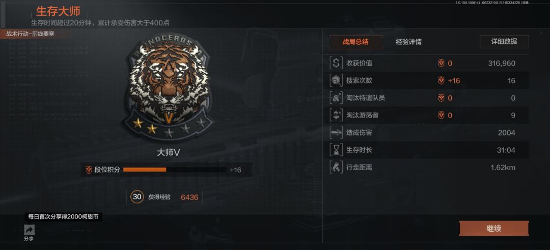Click the 生存时长 hourglass icon
This screenshot has height=250, width=550.
336,150
